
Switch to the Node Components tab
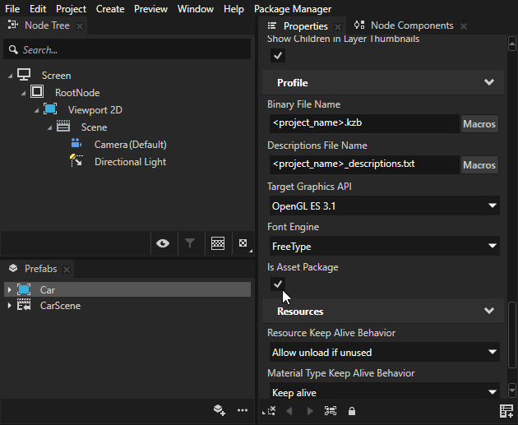click(x=412, y=25)
